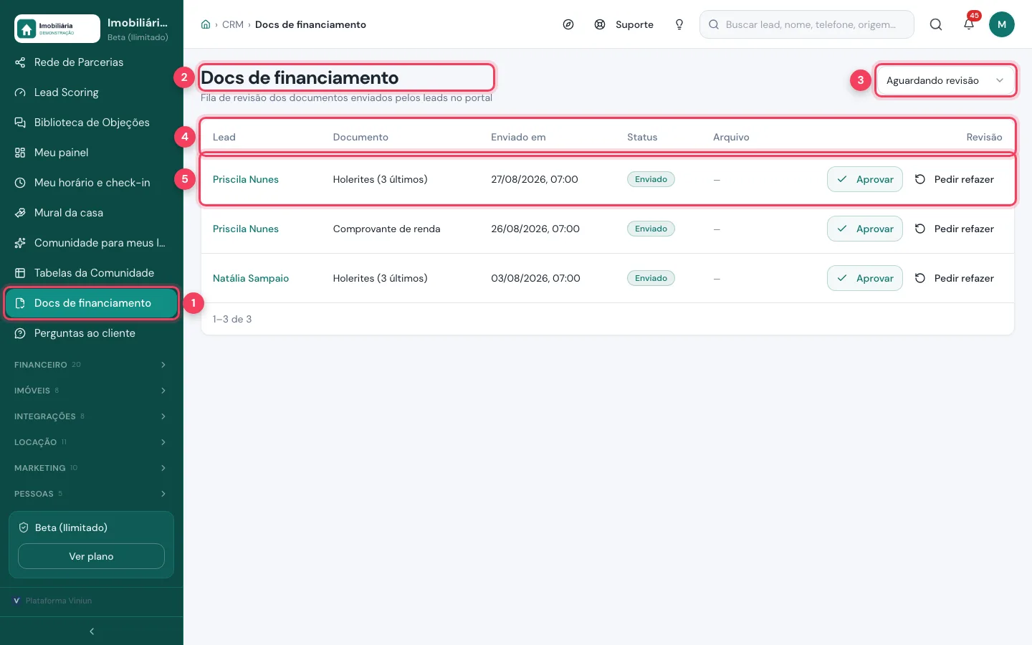Screen dimensions: 1032x645
Task: Open notifications bell with 45 badge
Action: tap(969, 24)
